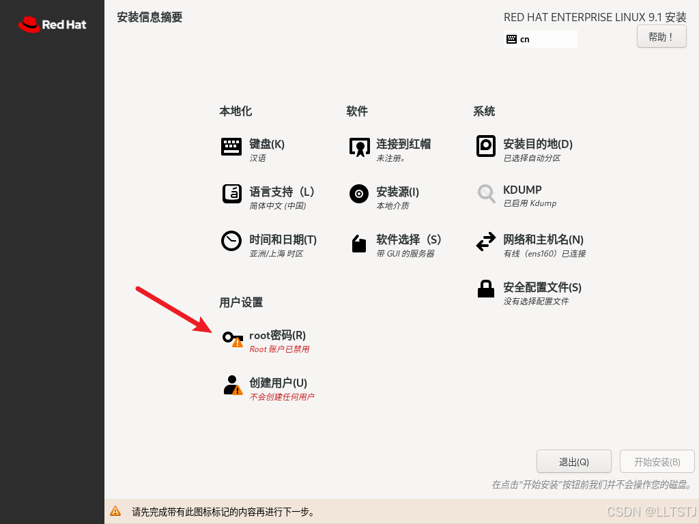The width and height of the screenshot is (699, 524).
Task: Open 安装源(I) settings
Action: coord(398,192)
